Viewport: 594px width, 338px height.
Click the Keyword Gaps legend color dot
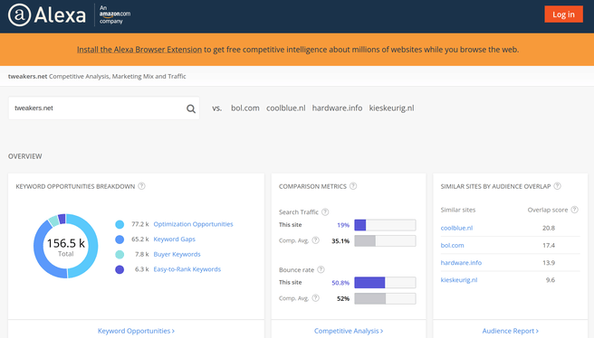tap(120, 239)
